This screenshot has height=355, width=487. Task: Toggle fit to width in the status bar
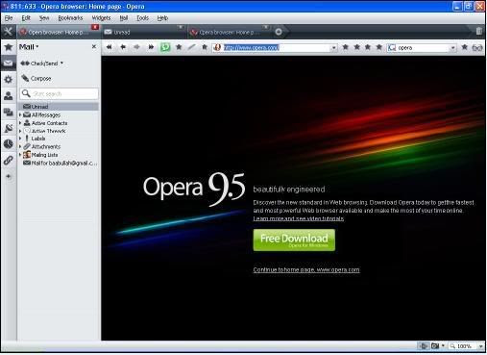[x=424, y=346]
